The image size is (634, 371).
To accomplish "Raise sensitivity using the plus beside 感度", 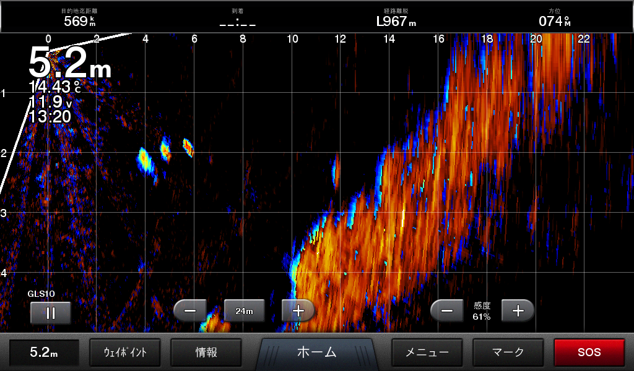I will tap(518, 311).
